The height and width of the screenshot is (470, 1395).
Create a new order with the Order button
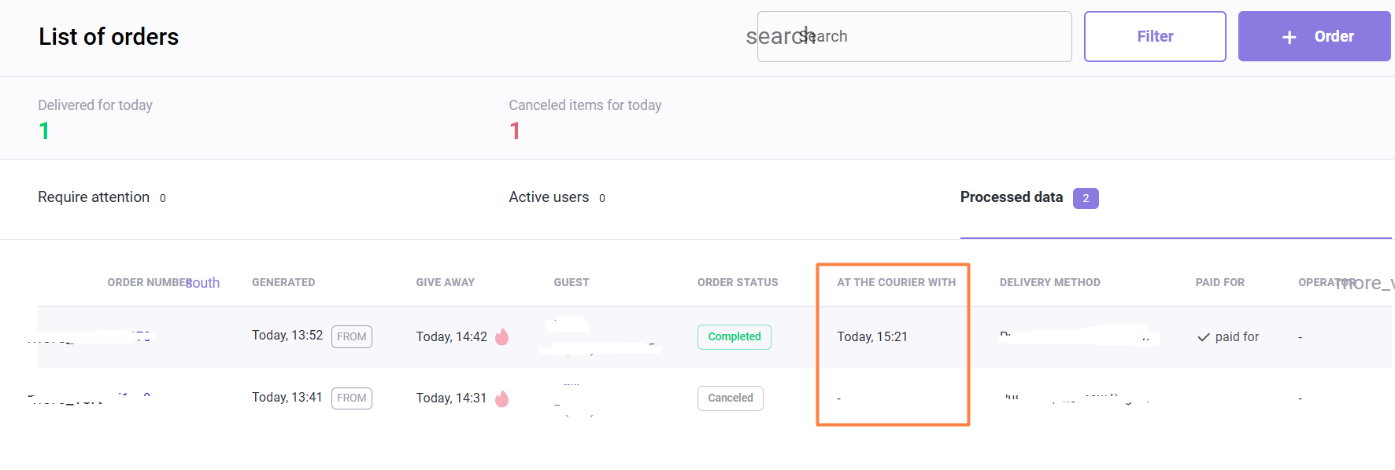click(1314, 37)
